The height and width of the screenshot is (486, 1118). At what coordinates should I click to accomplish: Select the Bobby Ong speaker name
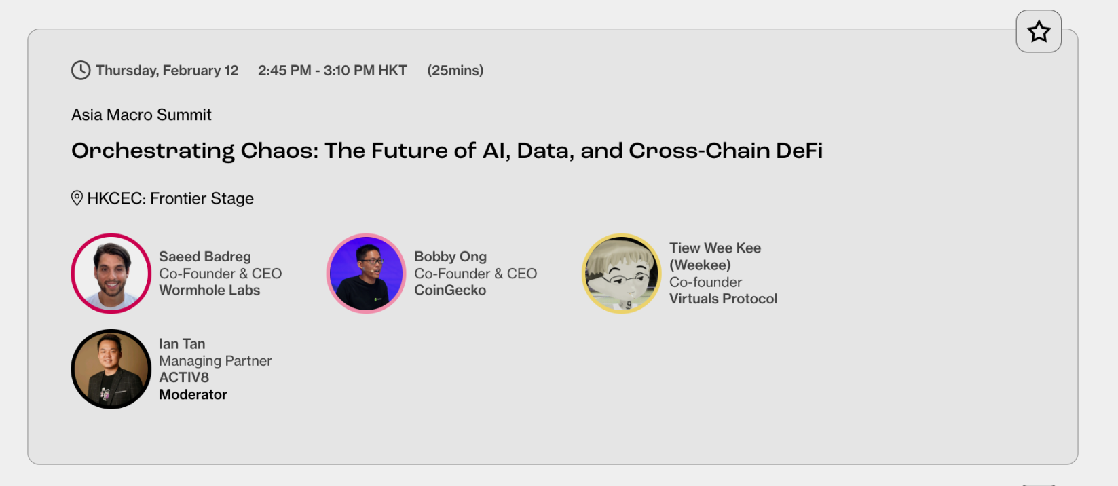(x=450, y=257)
